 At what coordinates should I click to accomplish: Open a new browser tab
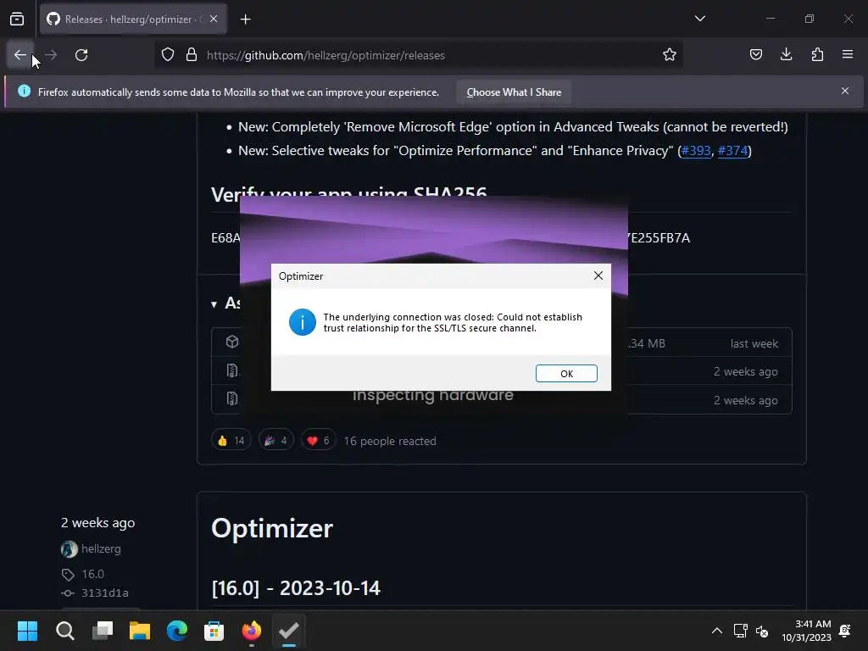point(245,19)
